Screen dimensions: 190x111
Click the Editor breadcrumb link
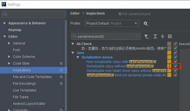click(75, 13)
